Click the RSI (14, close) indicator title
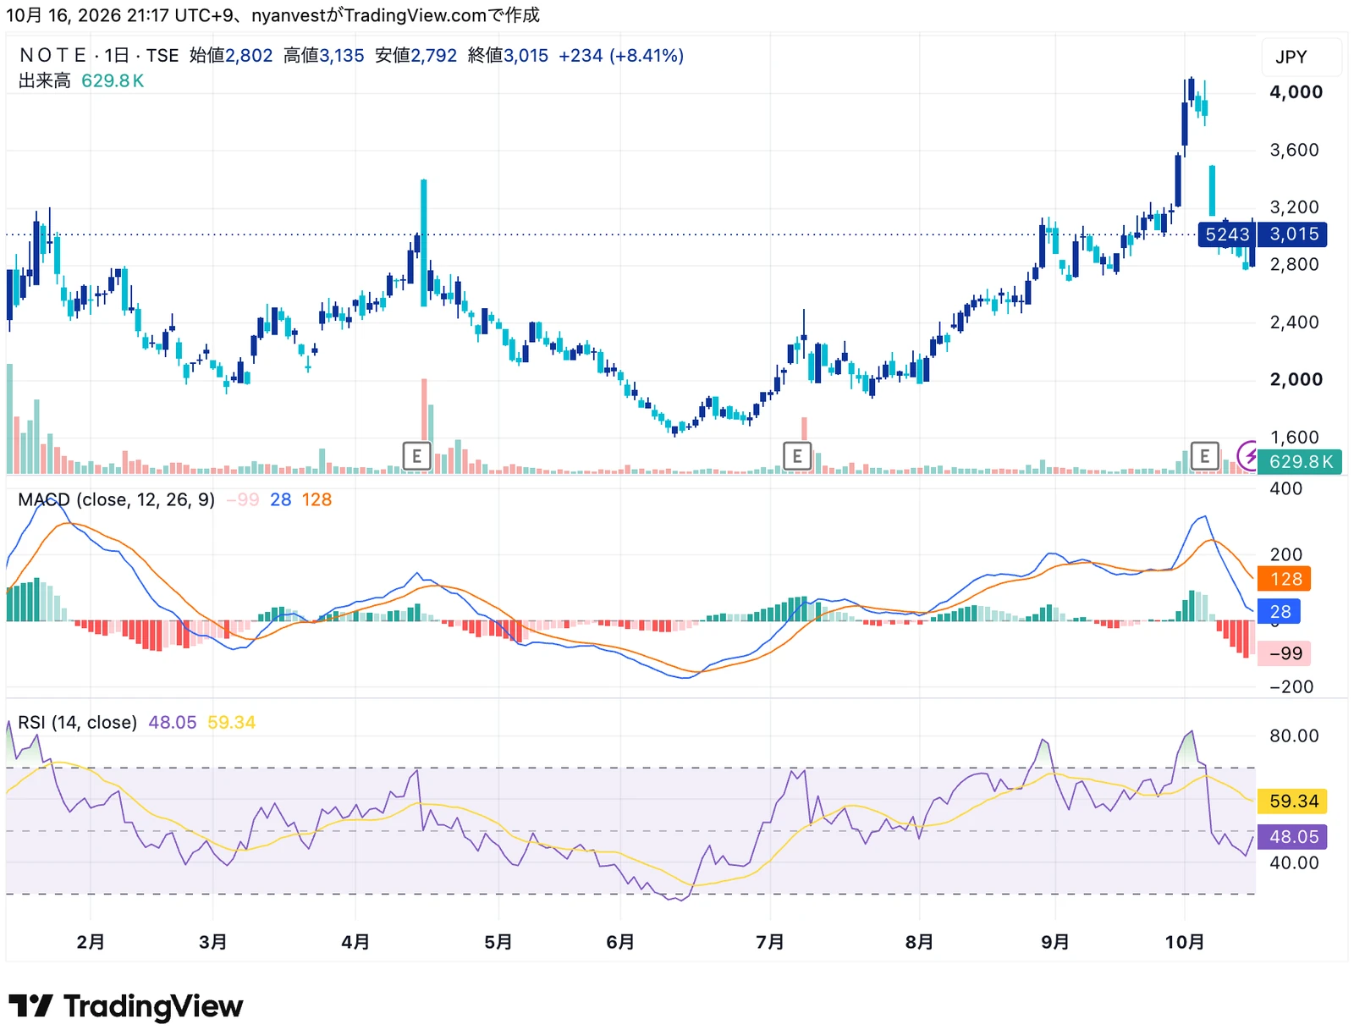This screenshot has width=1354, height=1030. pos(78,723)
